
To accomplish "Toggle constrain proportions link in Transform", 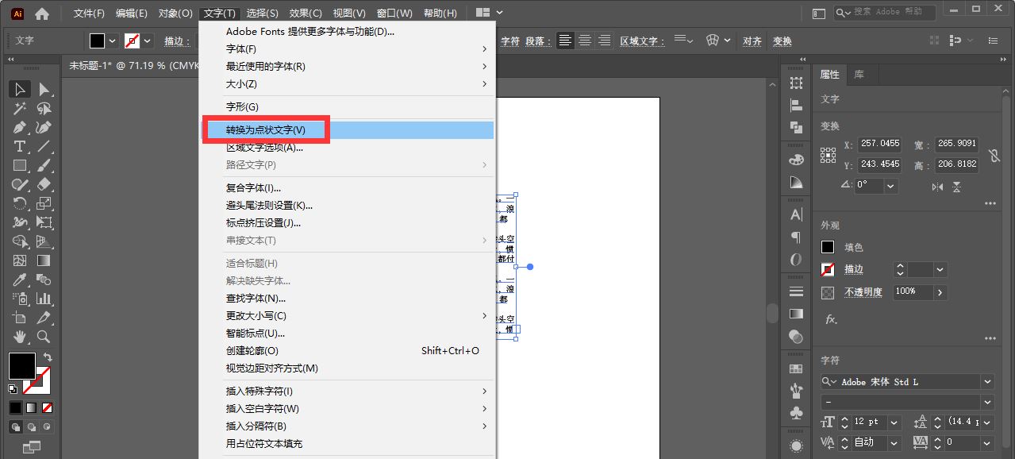I will (x=996, y=156).
